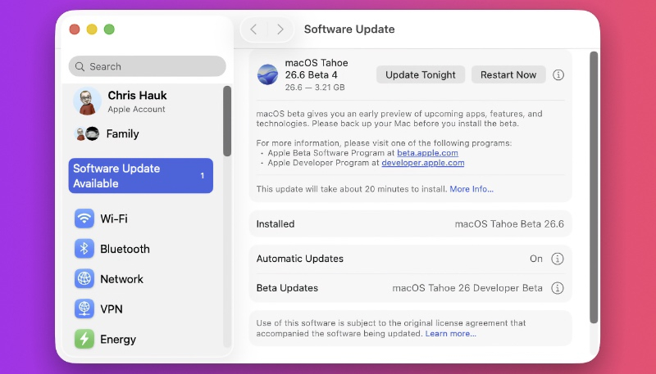
Task: Open Beta Updates info button
Action: [x=558, y=288]
